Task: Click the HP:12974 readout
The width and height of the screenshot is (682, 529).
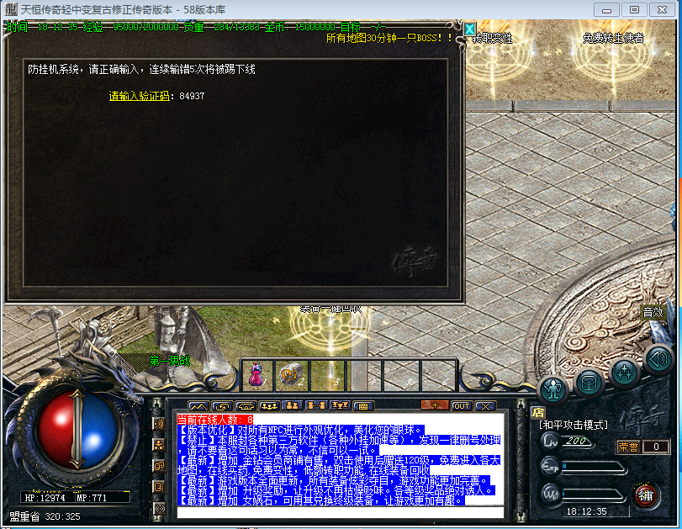Action: pyautogui.click(x=45, y=498)
